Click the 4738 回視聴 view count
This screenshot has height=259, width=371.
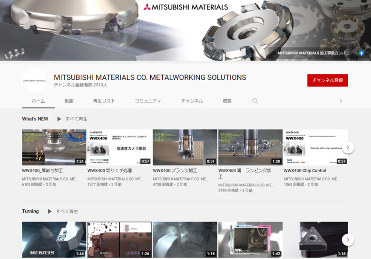coord(162,185)
